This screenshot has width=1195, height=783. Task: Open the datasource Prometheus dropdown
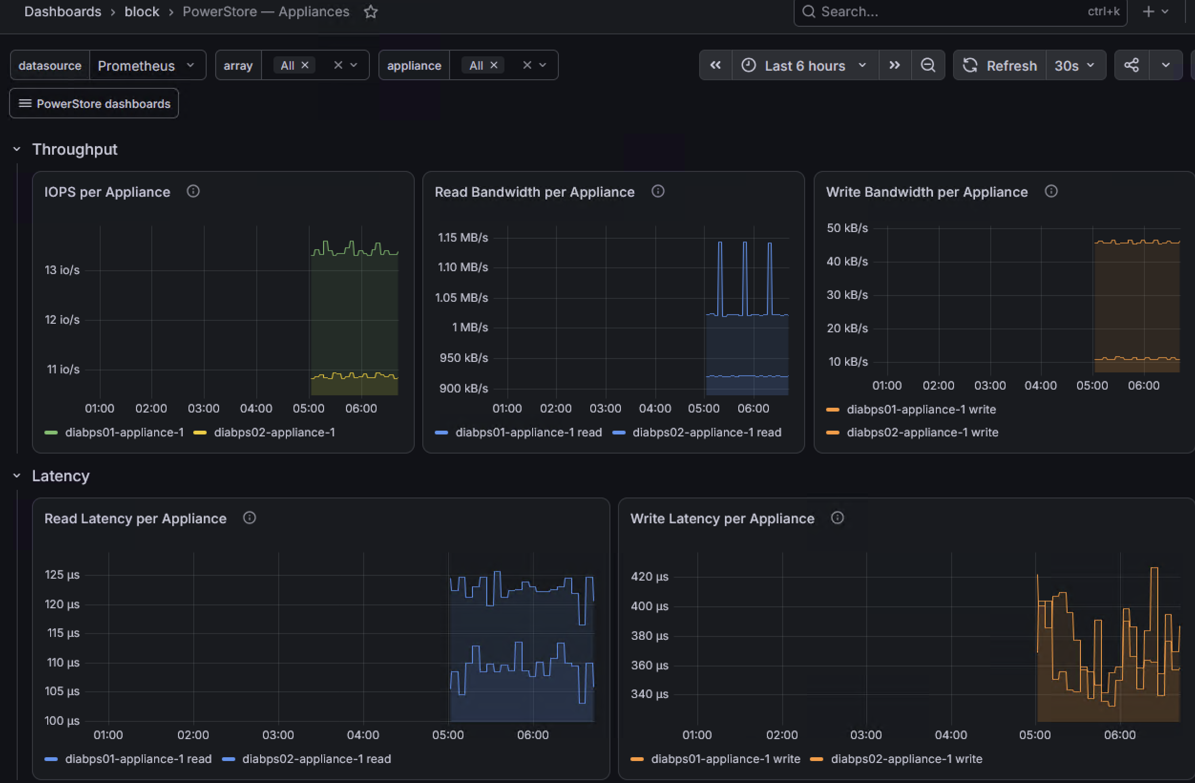pos(147,65)
